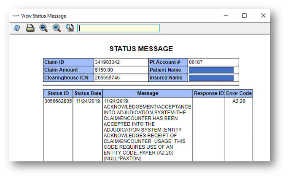Image resolution: width=288 pixels, height=179 pixels.
Task: Click the Status ID column header
Action: tap(58, 93)
